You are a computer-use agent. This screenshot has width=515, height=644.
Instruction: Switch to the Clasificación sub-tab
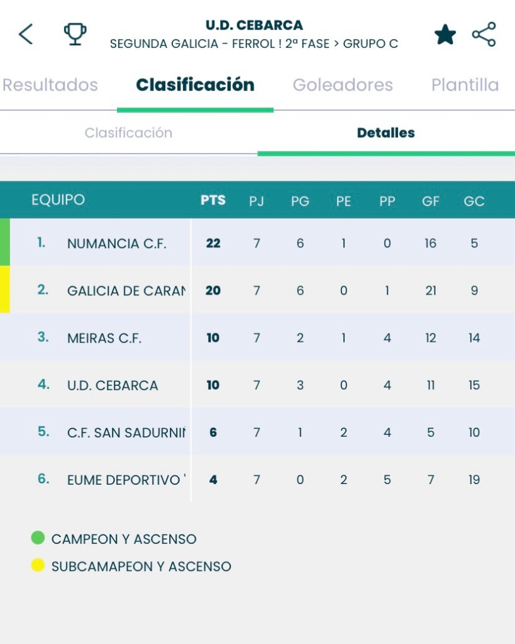click(128, 133)
